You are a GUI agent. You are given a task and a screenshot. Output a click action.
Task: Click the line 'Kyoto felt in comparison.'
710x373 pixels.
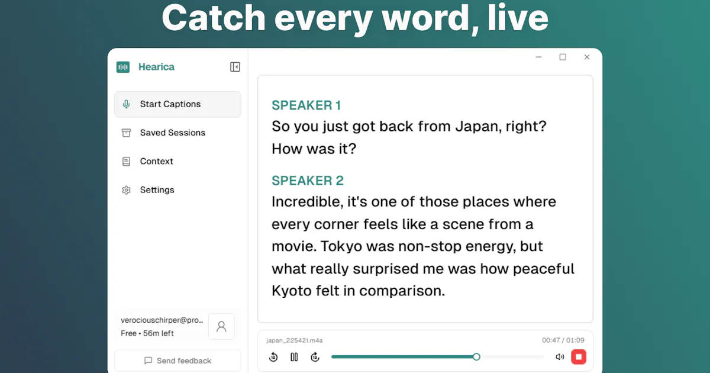[358, 291]
